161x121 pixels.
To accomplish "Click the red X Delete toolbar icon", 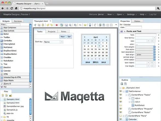I will pos(57,25).
